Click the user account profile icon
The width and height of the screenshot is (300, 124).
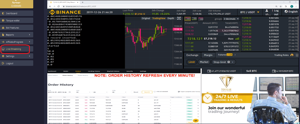coord(267,11)
